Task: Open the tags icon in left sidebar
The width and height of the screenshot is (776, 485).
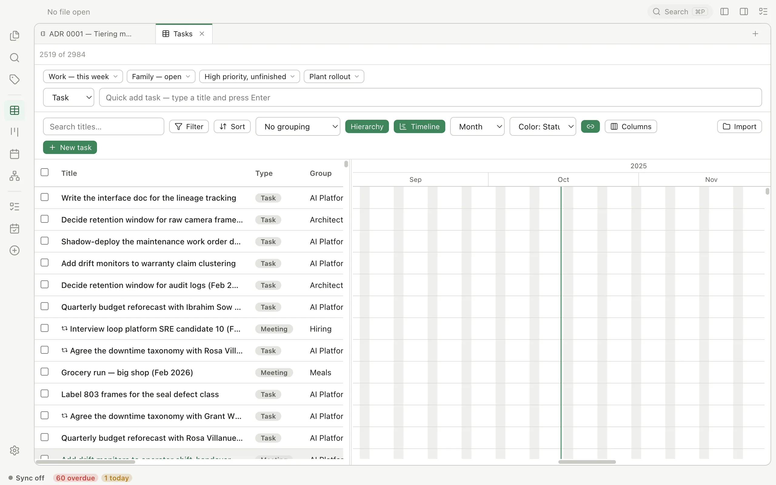Action: click(x=15, y=79)
